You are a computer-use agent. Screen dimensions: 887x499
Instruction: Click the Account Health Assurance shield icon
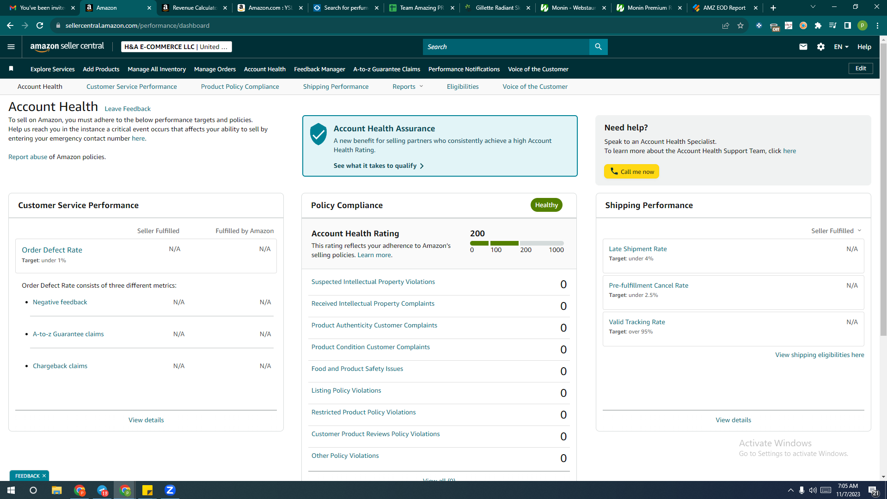(318, 134)
